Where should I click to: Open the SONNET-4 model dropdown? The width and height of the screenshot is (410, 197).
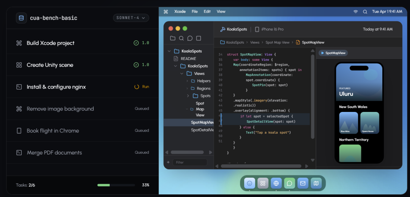point(131,18)
